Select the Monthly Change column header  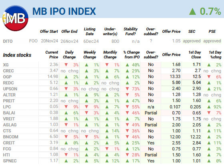pos(110,54)
